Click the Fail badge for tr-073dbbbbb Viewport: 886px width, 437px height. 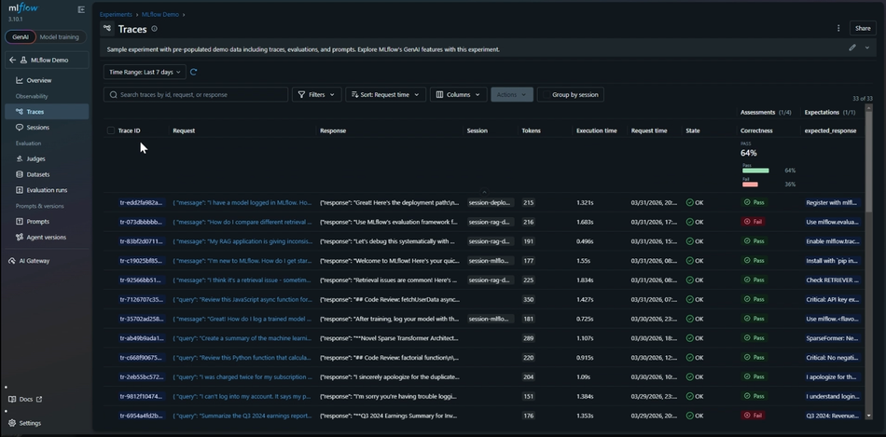[x=754, y=222]
